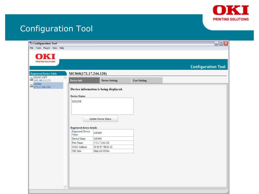Click the MAC Address value 00 80 87 5B E2 42
This screenshot has width=259, height=194.
point(113,147)
